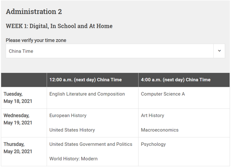The image size is (231, 168).
Task: Click the Psychology exam entry
Action: 153,145
